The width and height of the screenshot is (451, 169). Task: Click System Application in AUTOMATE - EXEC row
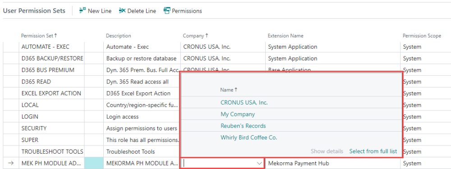tap(293, 47)
